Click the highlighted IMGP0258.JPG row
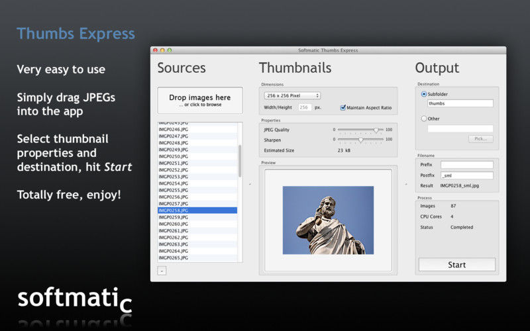The width and height of the screenshot is (530, 331). click(x=197, y=211)
